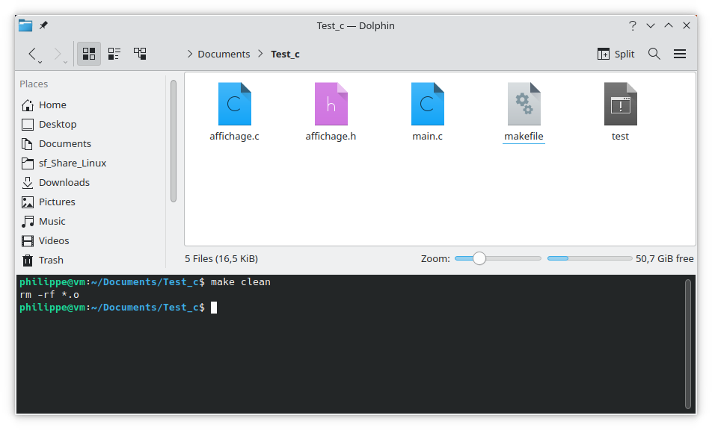Navigate to Documents in the breadcrumb
The height and width of the screenshot is (430, 712).
[224, 54]
